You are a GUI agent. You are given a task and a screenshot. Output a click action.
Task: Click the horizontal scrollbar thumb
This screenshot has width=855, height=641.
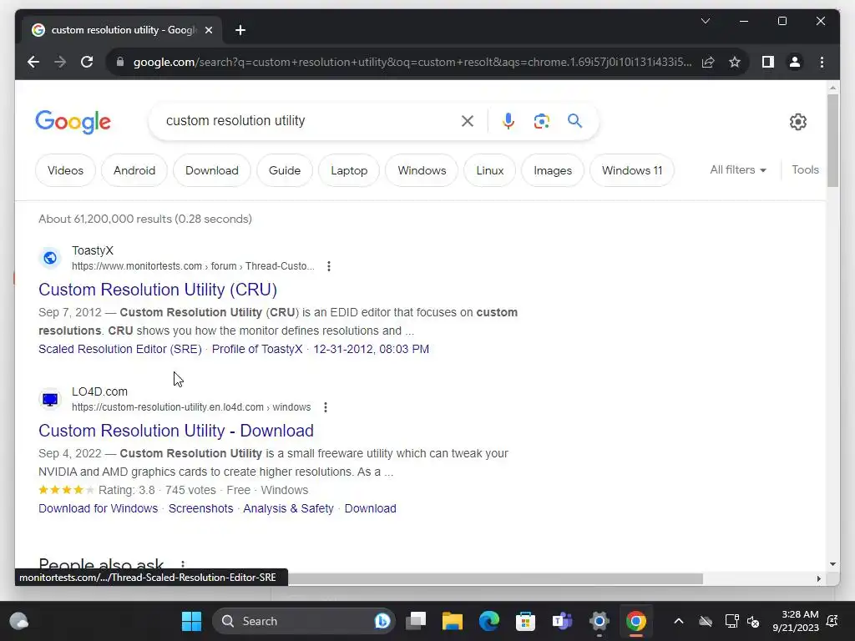pyautogui.click(x=495, y=578)
